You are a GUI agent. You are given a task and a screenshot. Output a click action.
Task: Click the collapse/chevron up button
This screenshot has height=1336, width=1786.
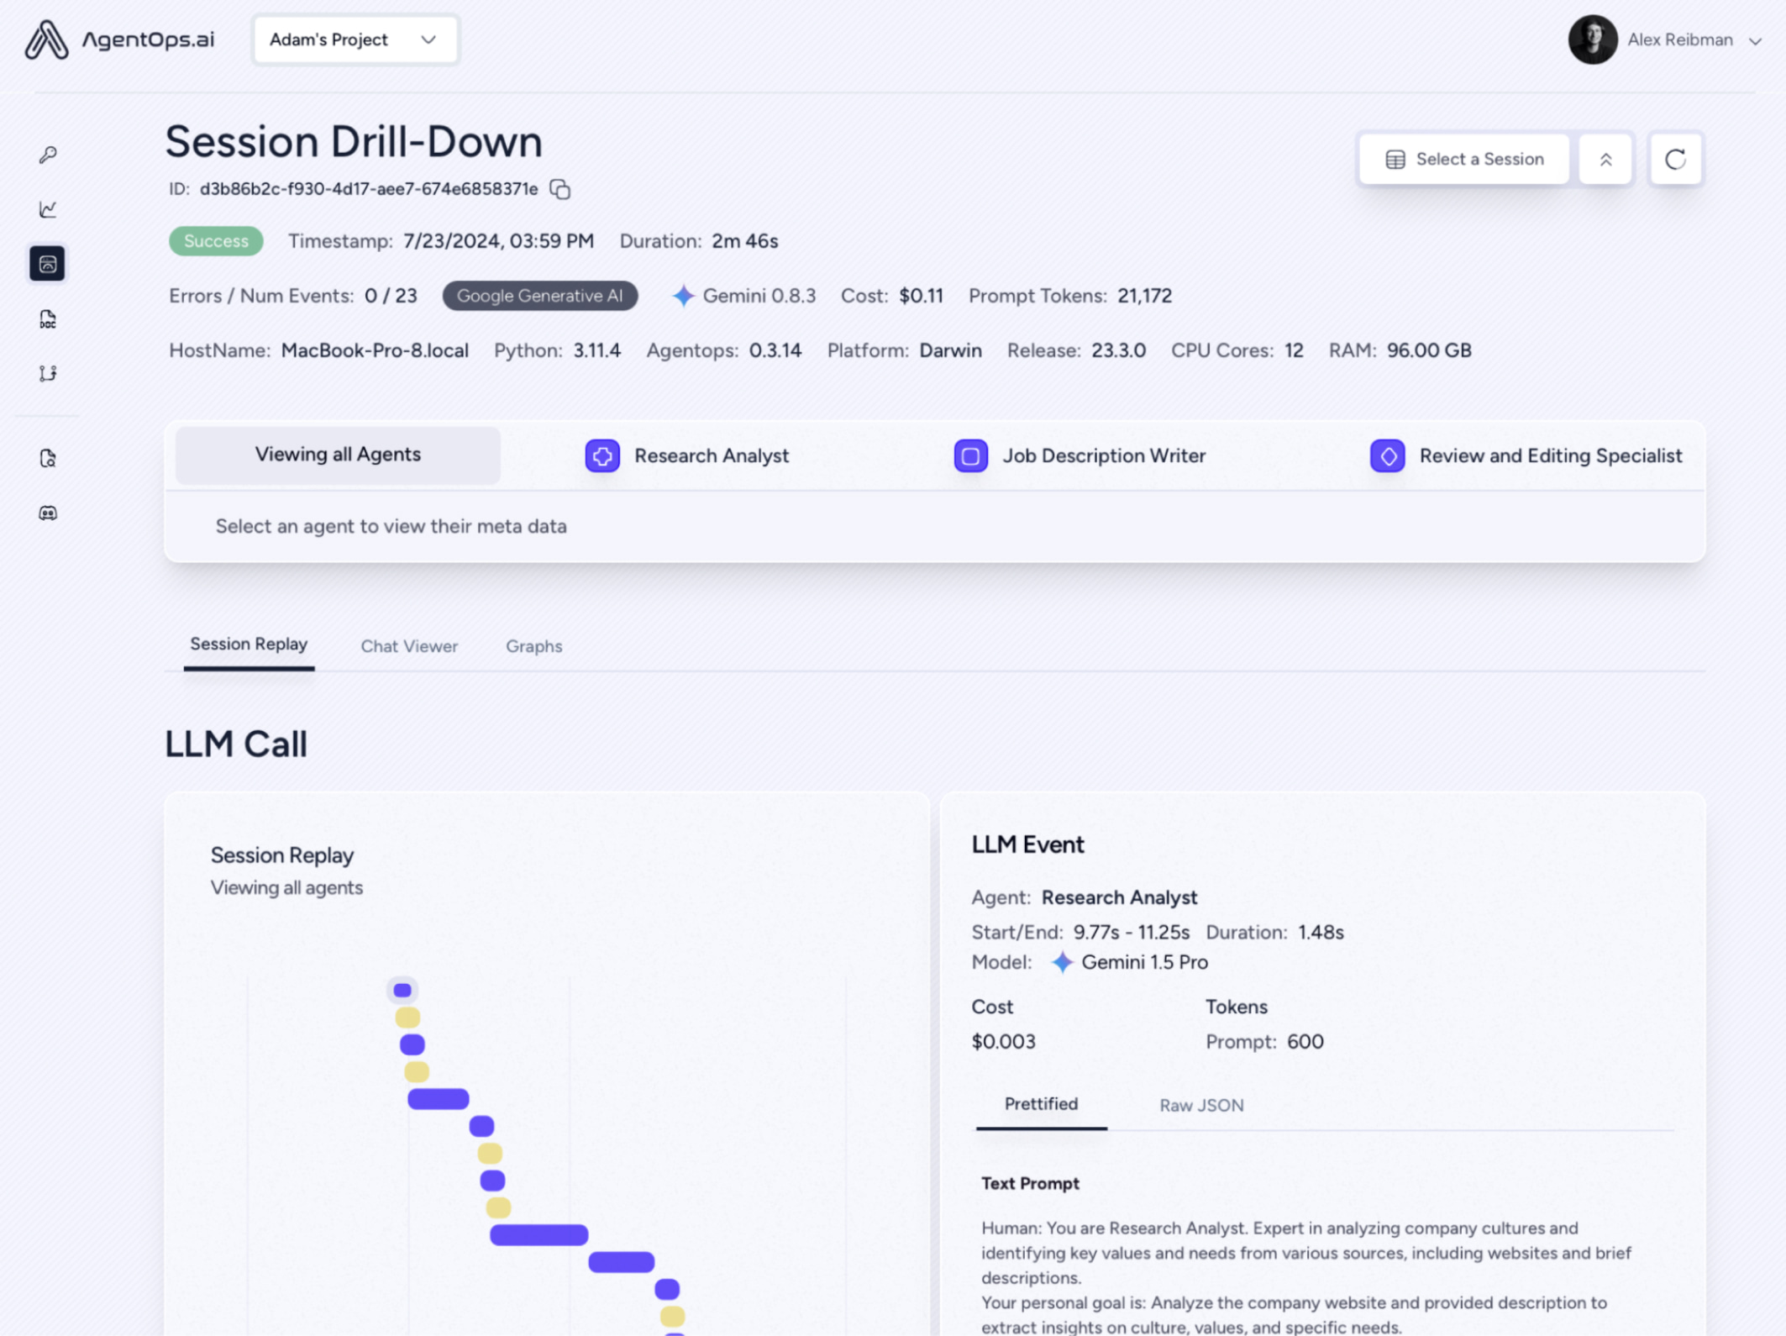pos(1606,159)
